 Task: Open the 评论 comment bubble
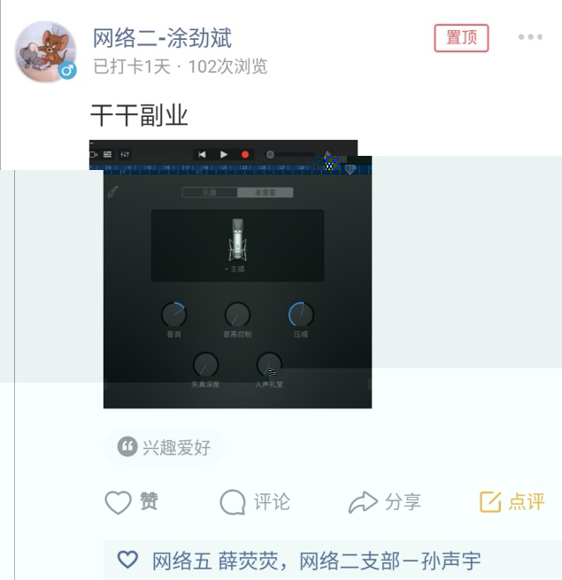pos(233,502)
